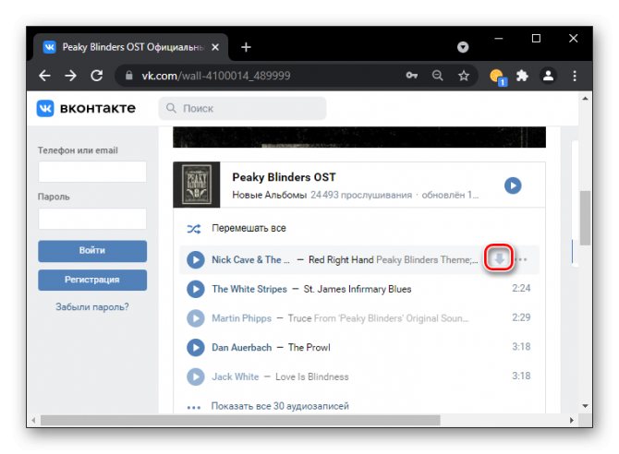
Task: Open the Новые Альбомы author link
Action: (269, 195)
